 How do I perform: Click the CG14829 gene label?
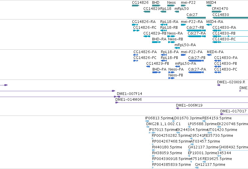[x=152, y=8]
